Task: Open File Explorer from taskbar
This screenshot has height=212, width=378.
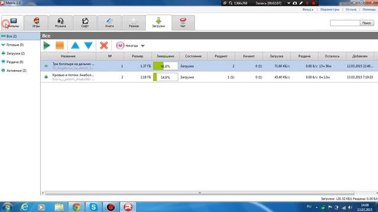Action: tap(59, 207)
